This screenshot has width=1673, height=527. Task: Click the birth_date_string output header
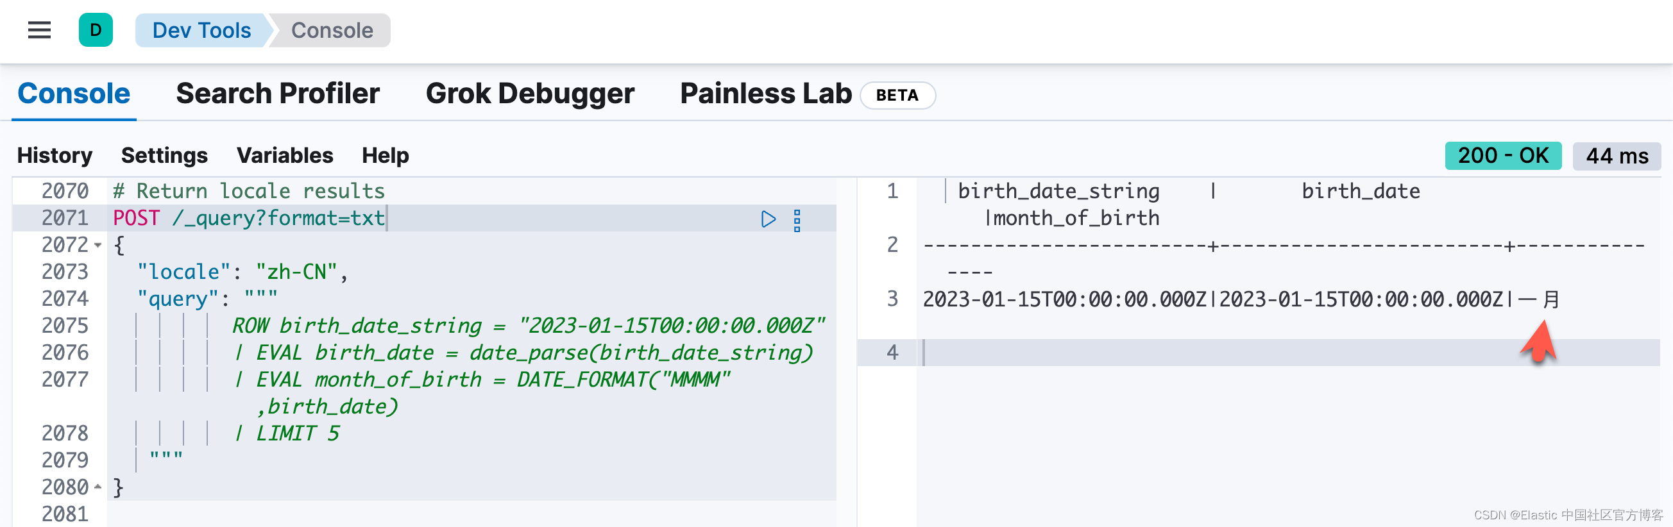pos(1058,192)
